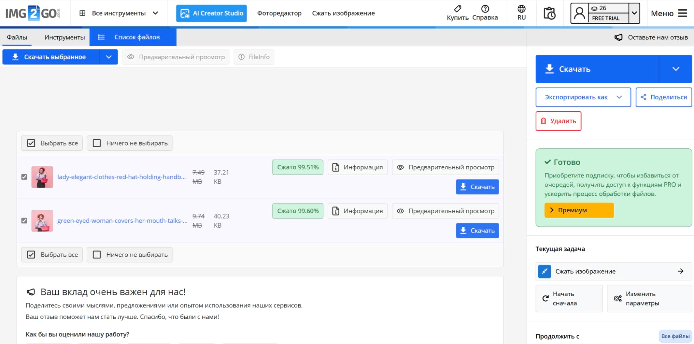This screenshot has width=694, height=344.
Task: Click the lower Выбрать все checkbox button
Action: pos(52,255)
